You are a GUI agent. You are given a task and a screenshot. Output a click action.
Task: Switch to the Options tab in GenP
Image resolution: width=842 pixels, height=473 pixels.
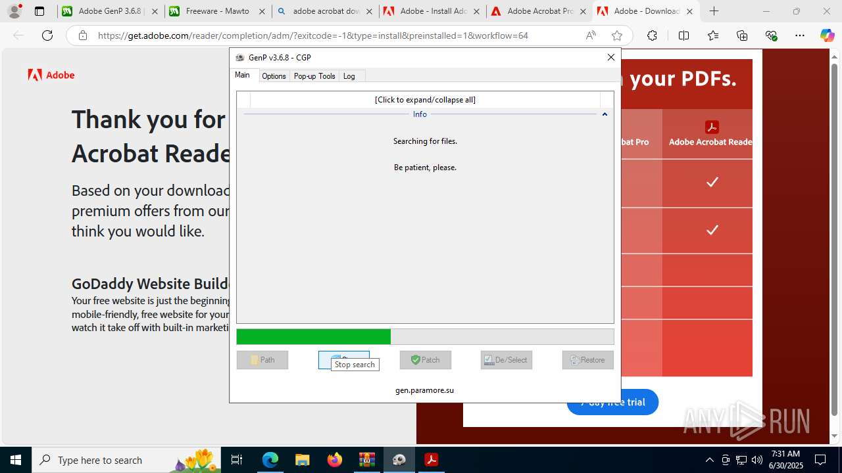(274, 76)
